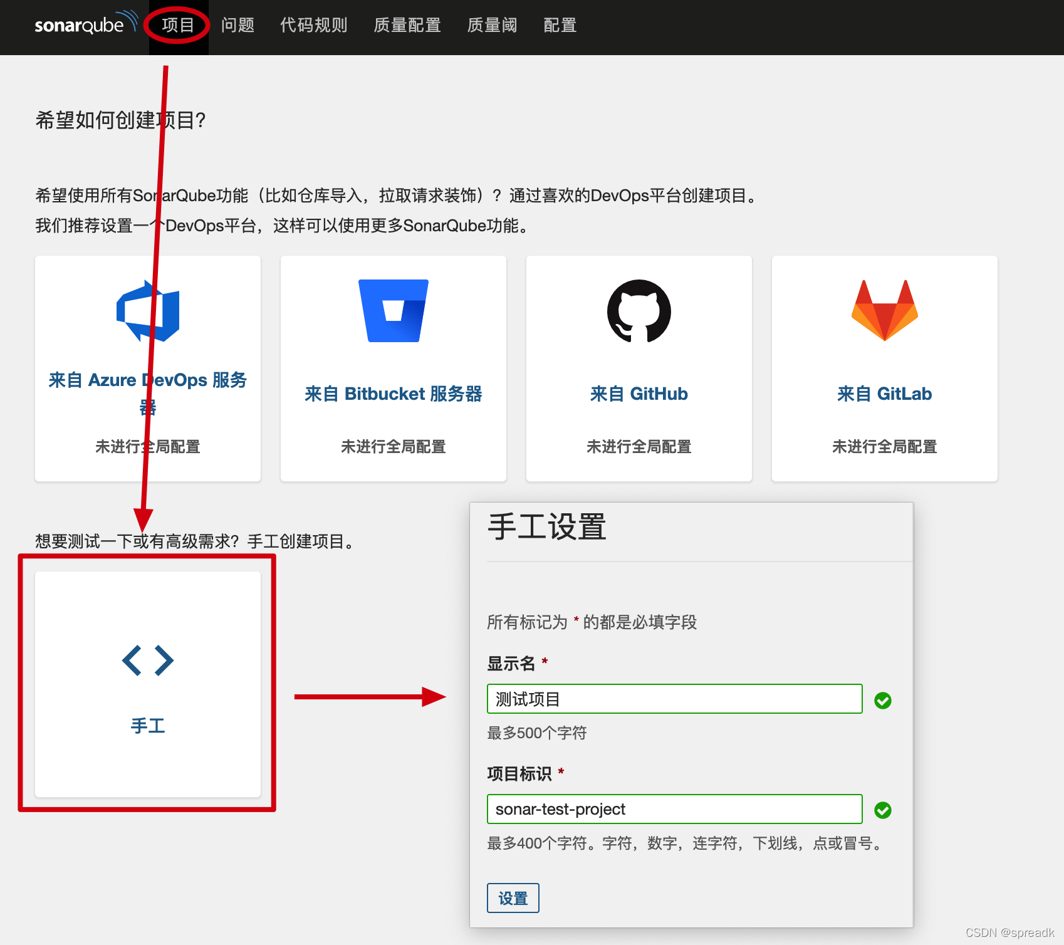Click the 项目标识 field label
Viewport: 1064px width, 945px height.
click(519, 773)
